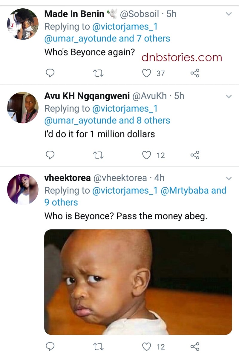Open the dropdown arrow on vheektorea's tweet
The width and height of the screenshot is (239, 361).
[229, 178]
